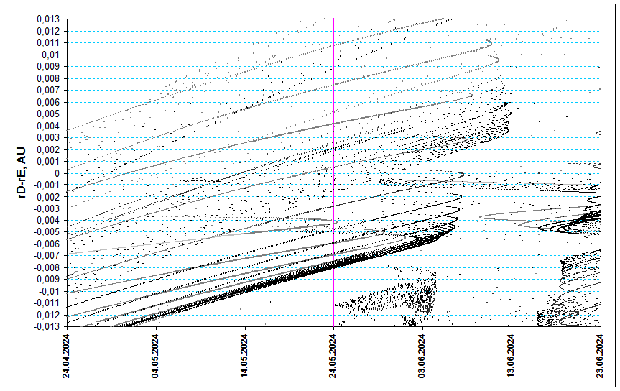Click the 14.05.2024 date label

point(244,356)
